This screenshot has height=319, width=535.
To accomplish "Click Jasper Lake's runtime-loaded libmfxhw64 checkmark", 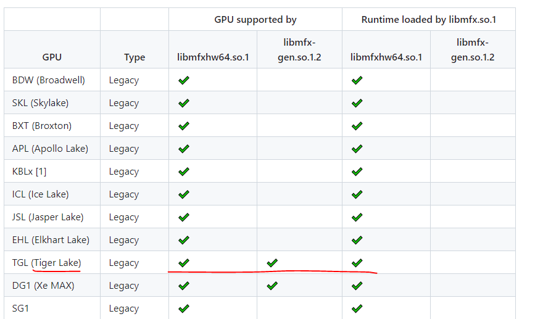I will coord(357,218).
